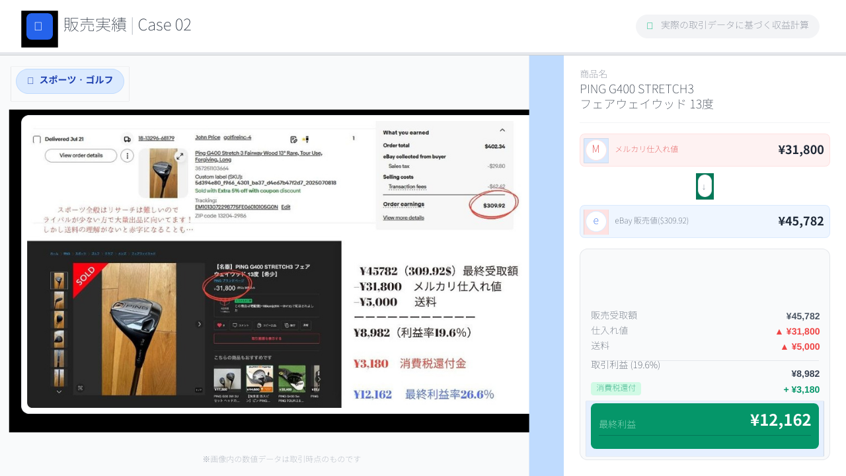Click the shipping truck icon near order 18-13296-68179
The image size is (846, 476).
click(x=127, y=139)
